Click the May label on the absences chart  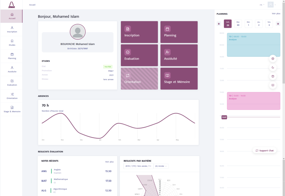coord(177,140)
